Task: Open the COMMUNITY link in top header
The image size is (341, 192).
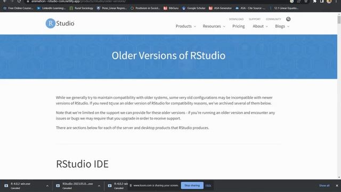Action: [273, 19]
